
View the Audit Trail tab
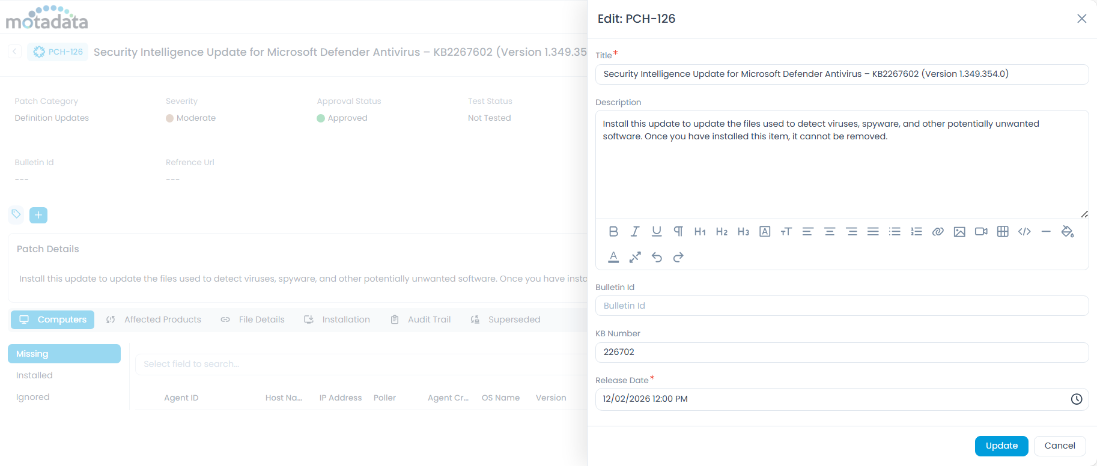421,319
